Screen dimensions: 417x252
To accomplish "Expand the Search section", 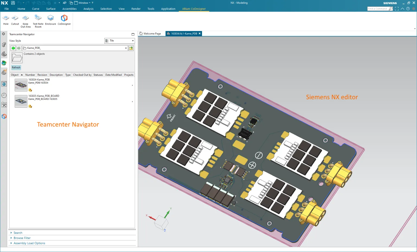I will coord(18,233).
